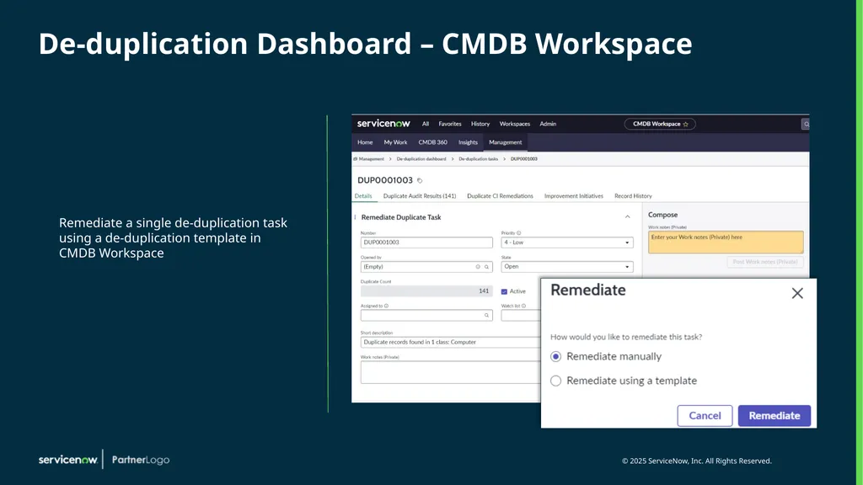Click the info icon next to Watch list label
863x485 pixels.
click(x=523, y=306)
